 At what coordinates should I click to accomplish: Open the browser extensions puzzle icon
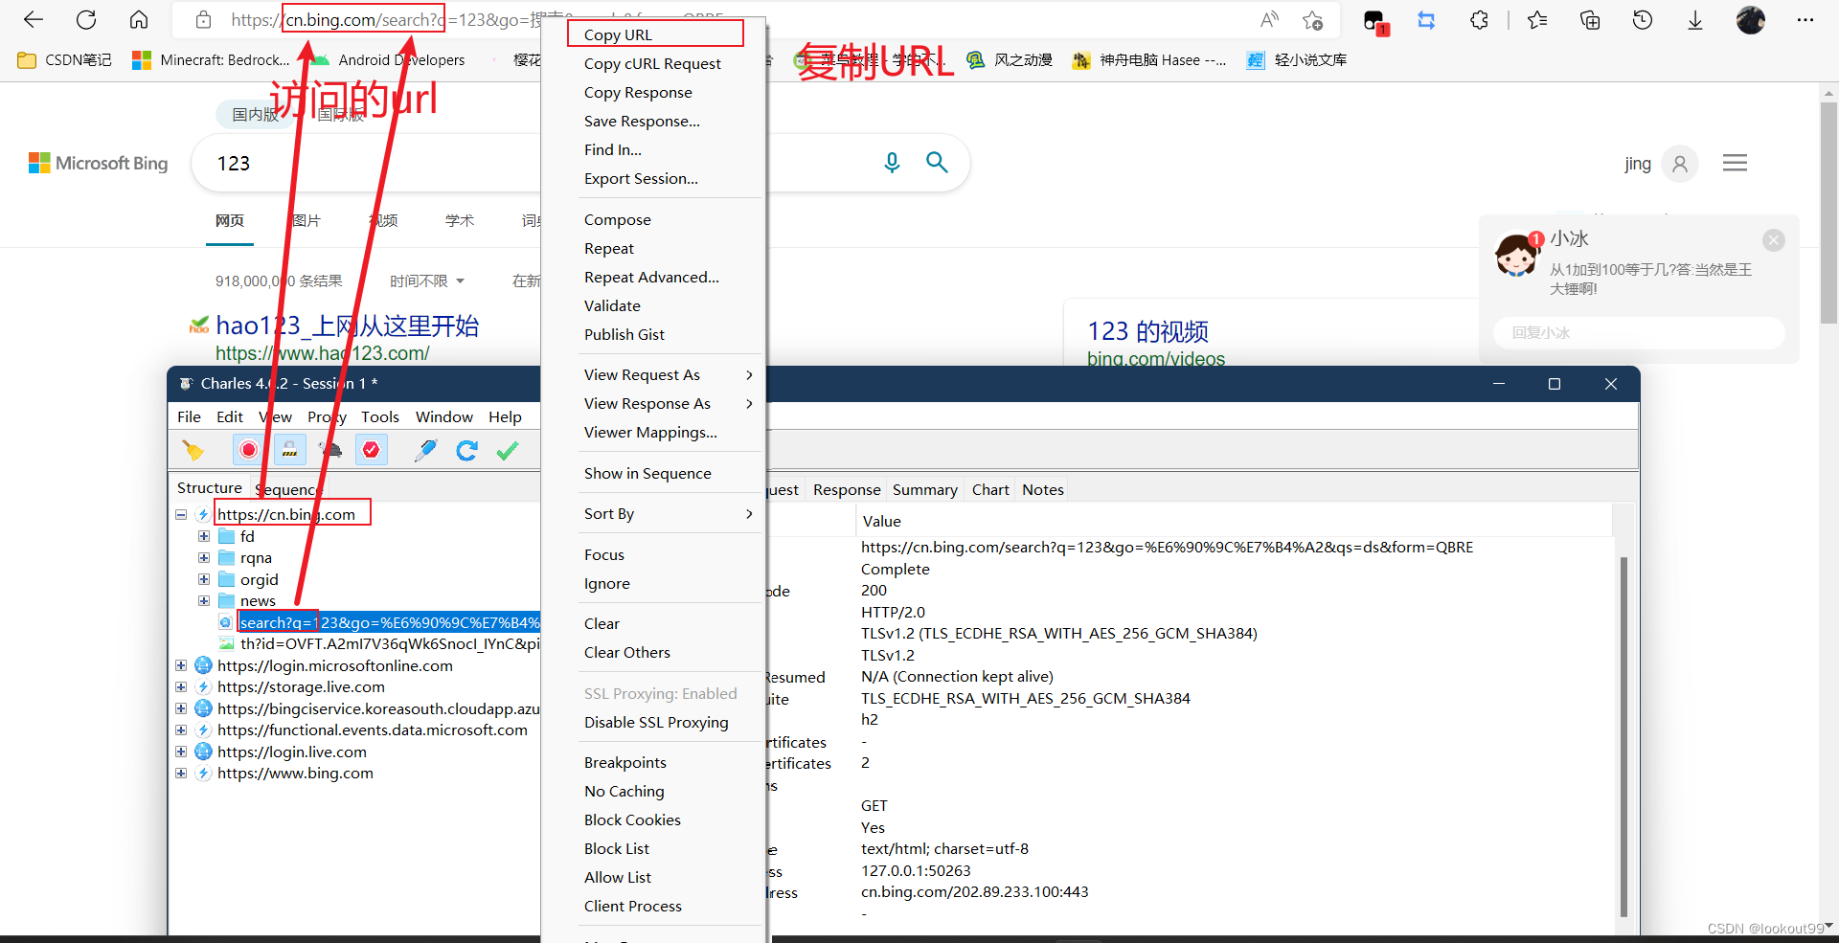1480,19
